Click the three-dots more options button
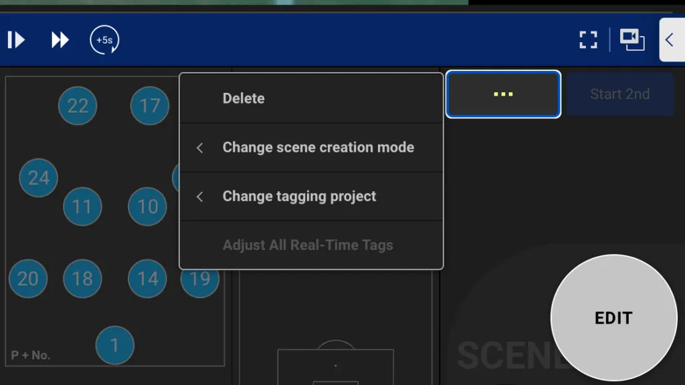The width and height of the screenshot is (685, 385). (x=503, y=94)
